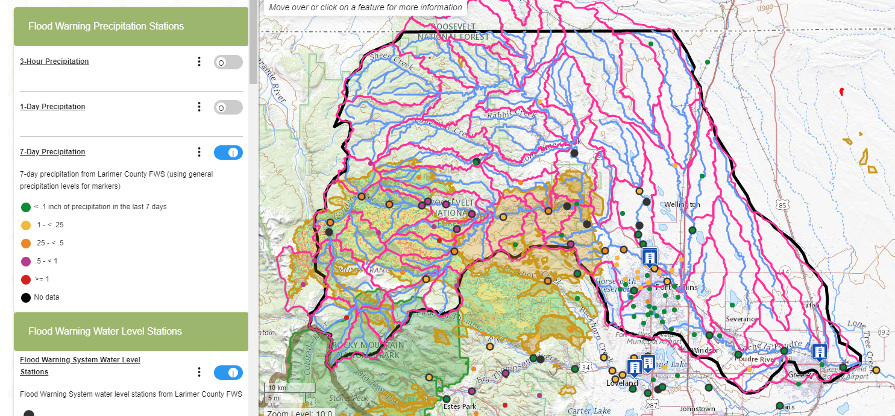Screen dimensions: 895x416
Task: Click the red '>= 1' legend swatch
Action: pyautogui.click(x=26, y=279)
